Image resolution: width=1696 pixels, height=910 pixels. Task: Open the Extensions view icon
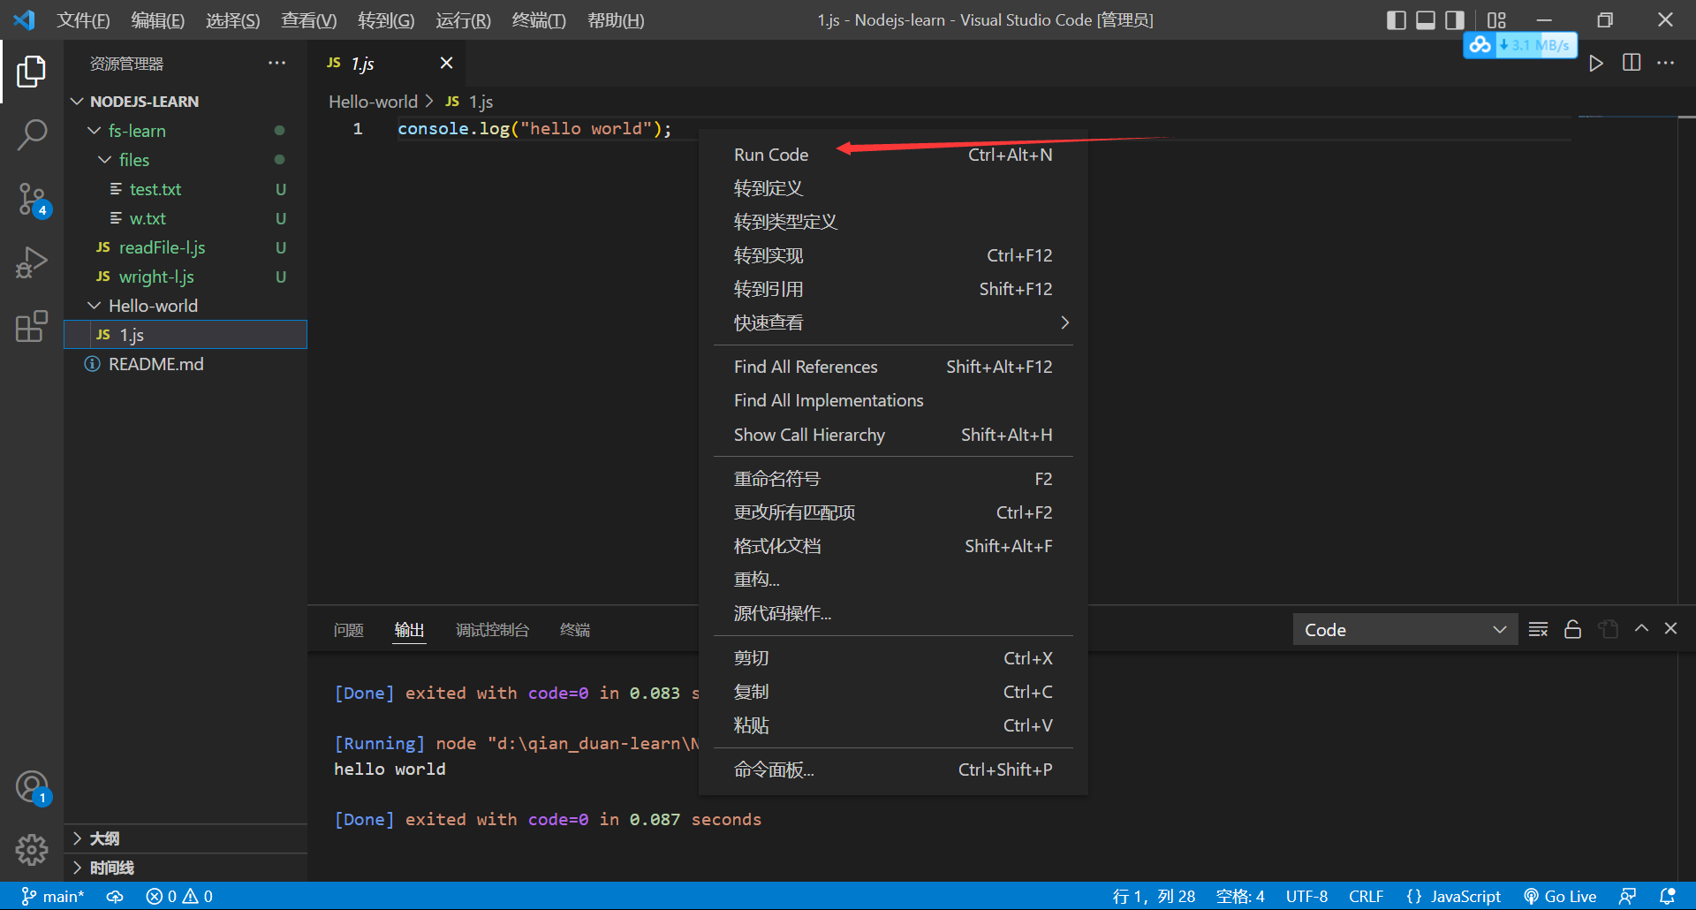pos(32,326)
